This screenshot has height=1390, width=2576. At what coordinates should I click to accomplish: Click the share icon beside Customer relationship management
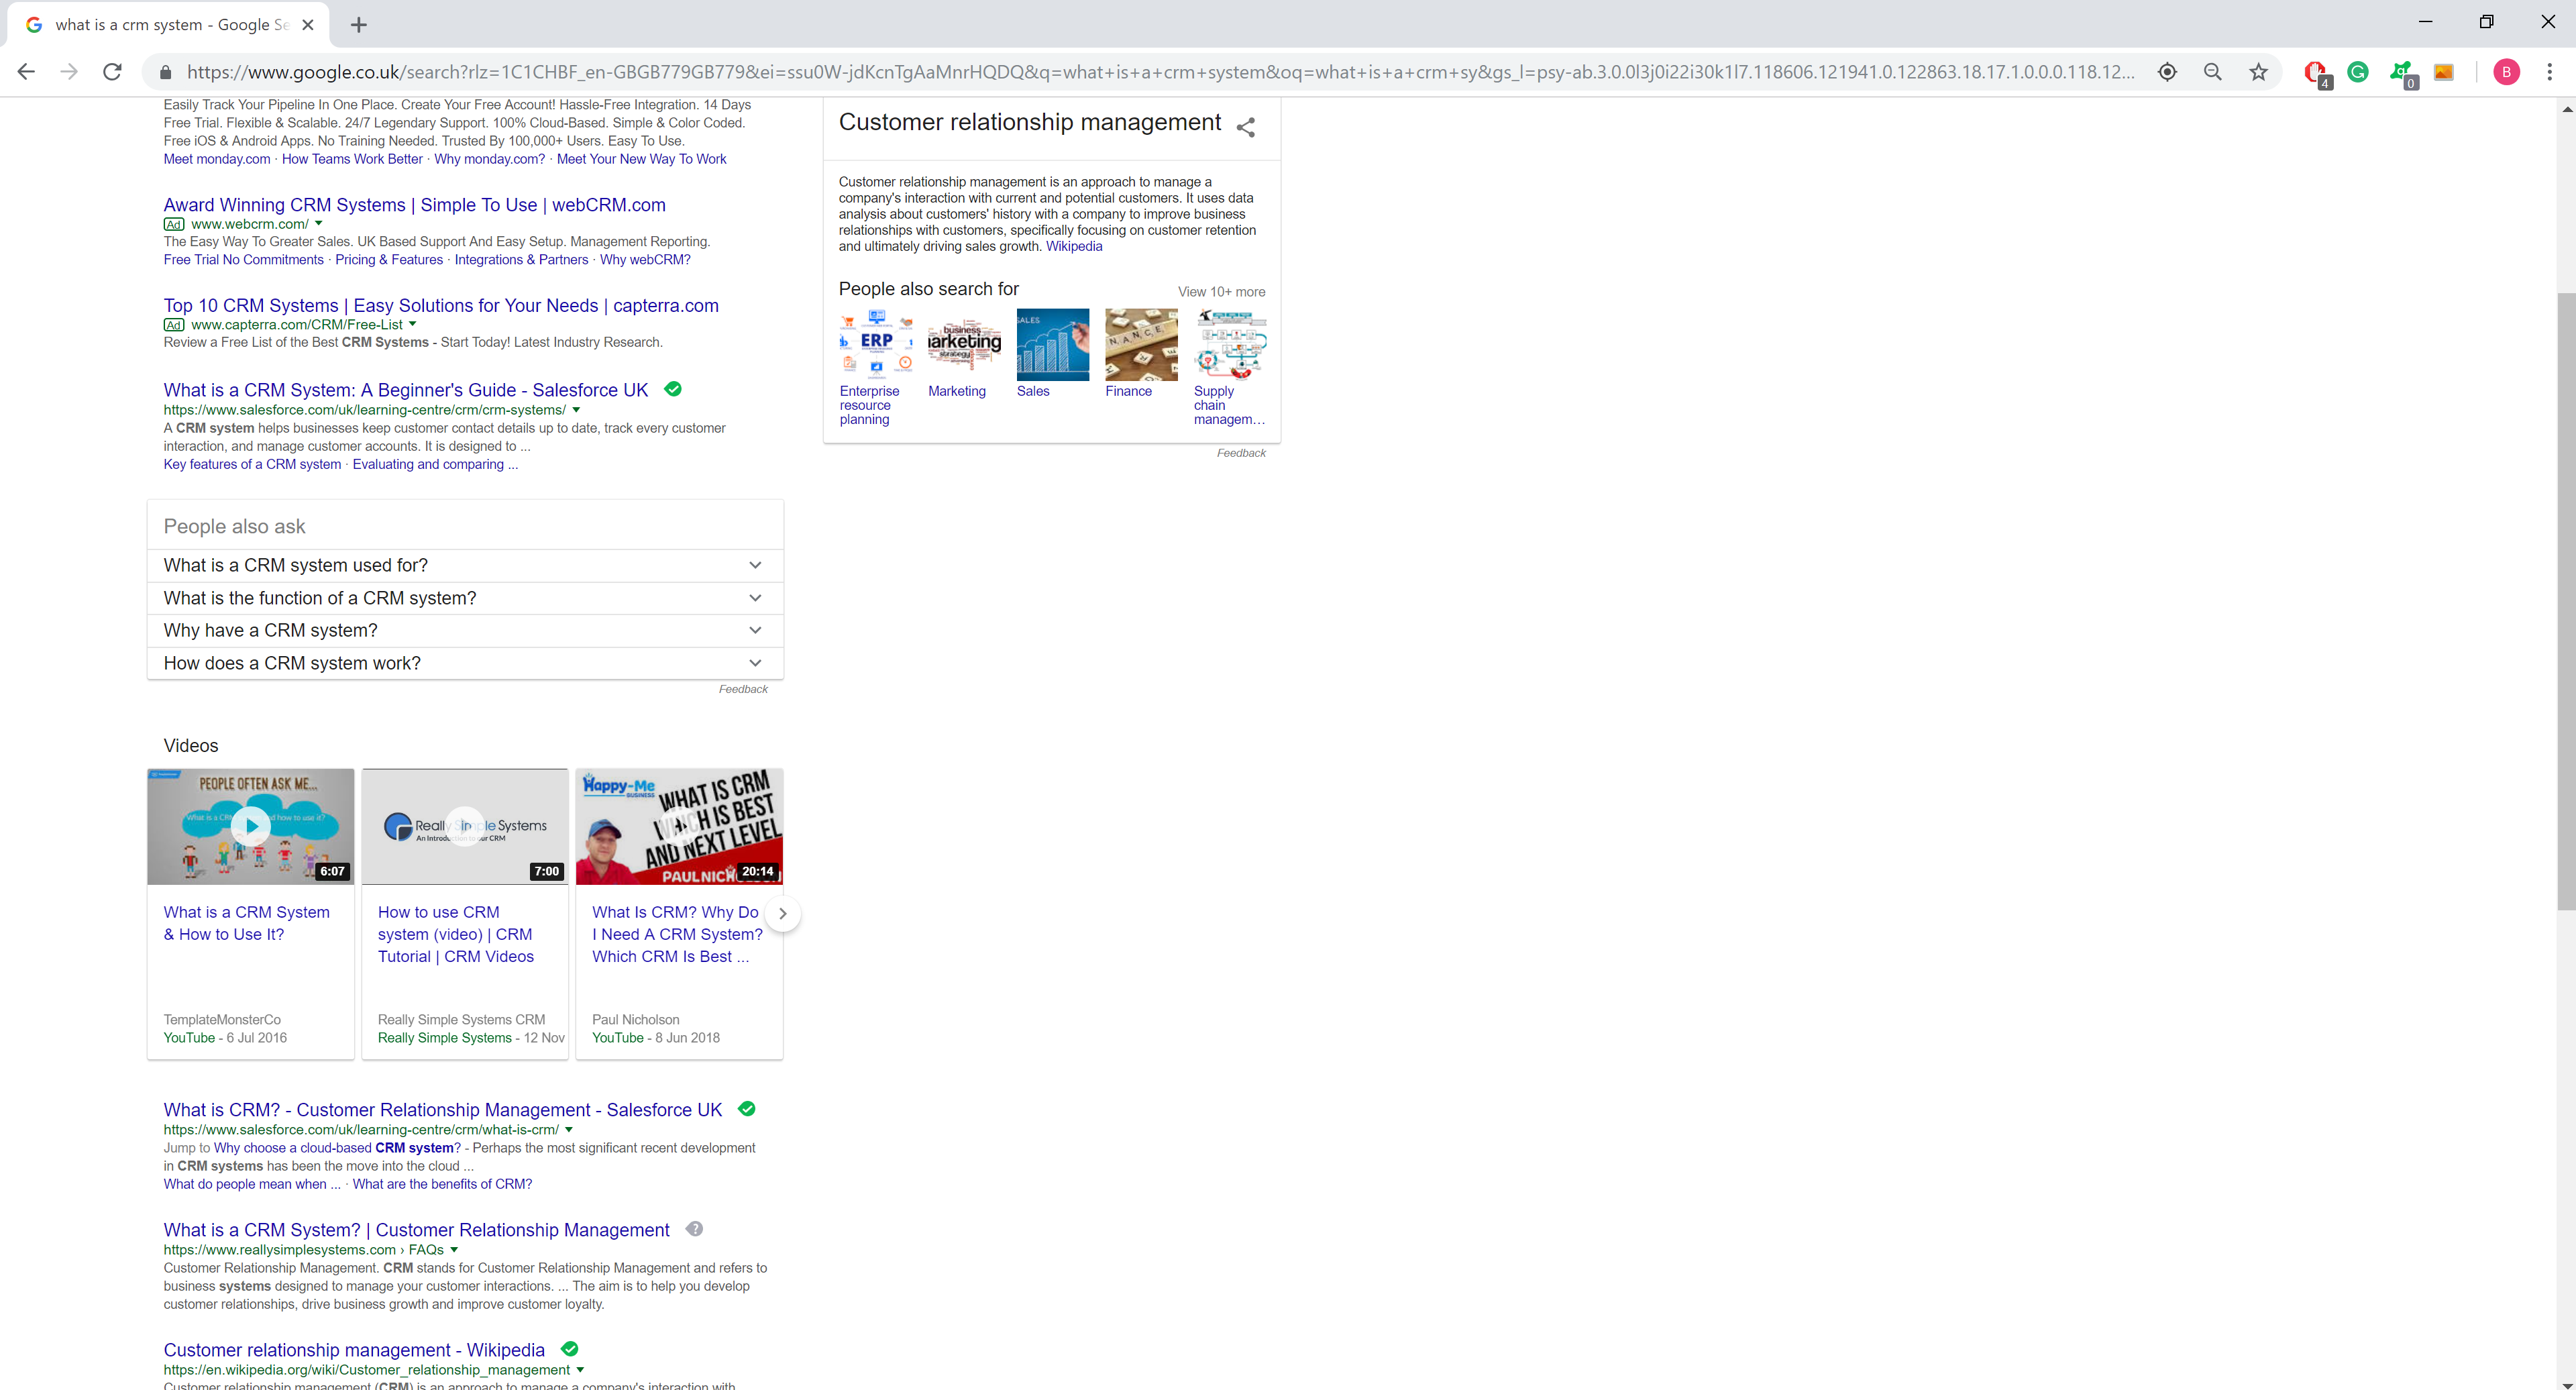[x=1245, y=127]
